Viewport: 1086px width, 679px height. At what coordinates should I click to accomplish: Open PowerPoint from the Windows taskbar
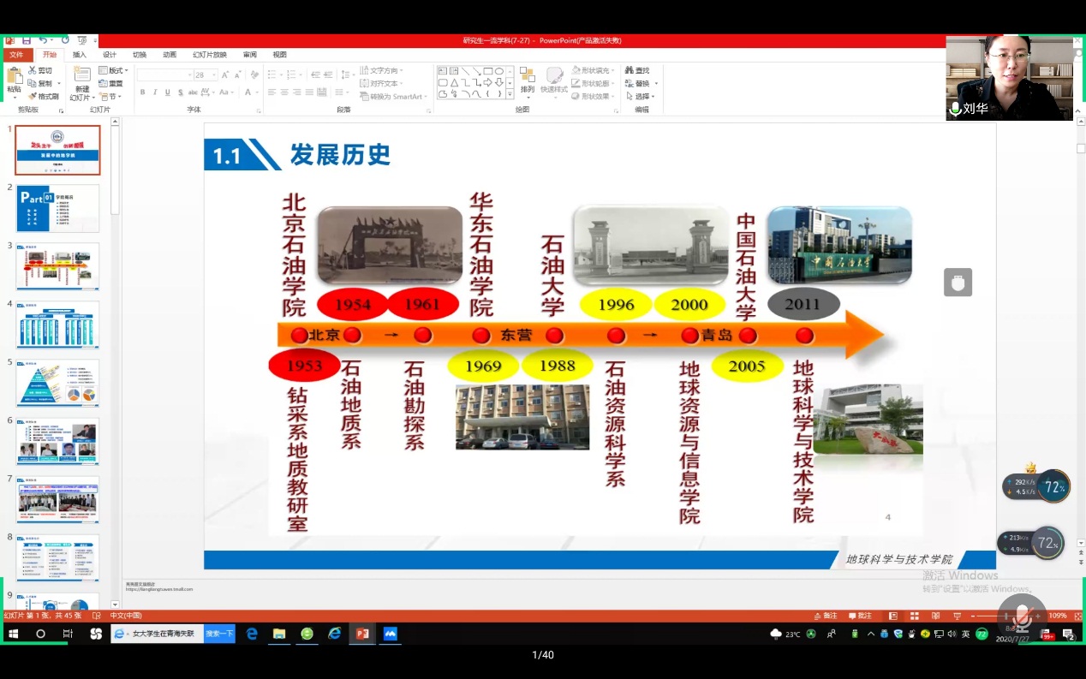click(x=362, y=634)
